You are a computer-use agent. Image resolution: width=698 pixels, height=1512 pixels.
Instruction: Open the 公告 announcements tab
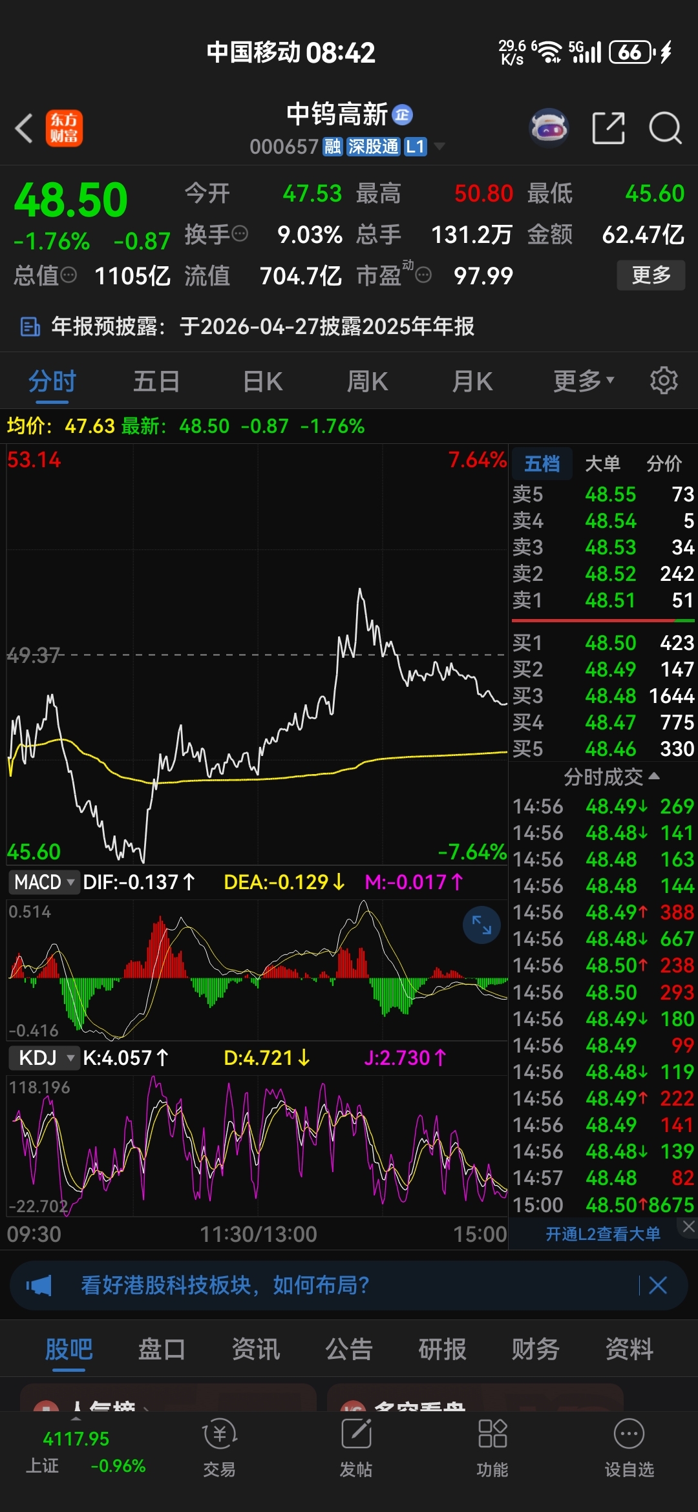click(349, 1349)
